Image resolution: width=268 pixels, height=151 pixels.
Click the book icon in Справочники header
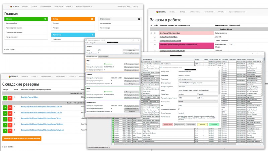click(139, 19)
